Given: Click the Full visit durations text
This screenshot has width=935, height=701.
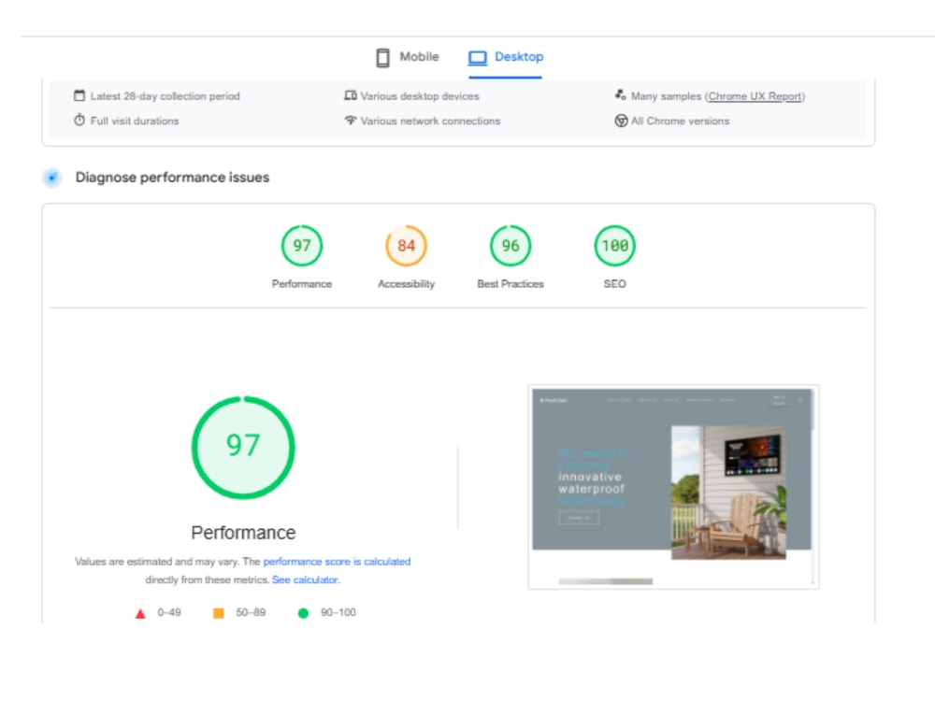Looking at the screenshot, I should point(135,121).
